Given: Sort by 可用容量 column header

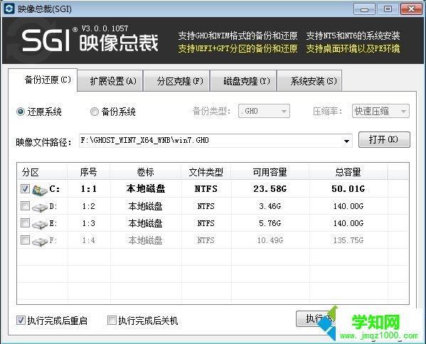Looking at the screenshot, I should tap(270, 172).
